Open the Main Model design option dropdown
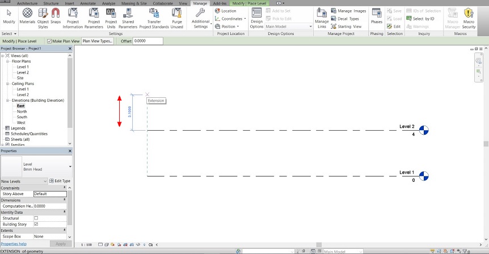Screen dimensions: 489x254 click(288, 27)
